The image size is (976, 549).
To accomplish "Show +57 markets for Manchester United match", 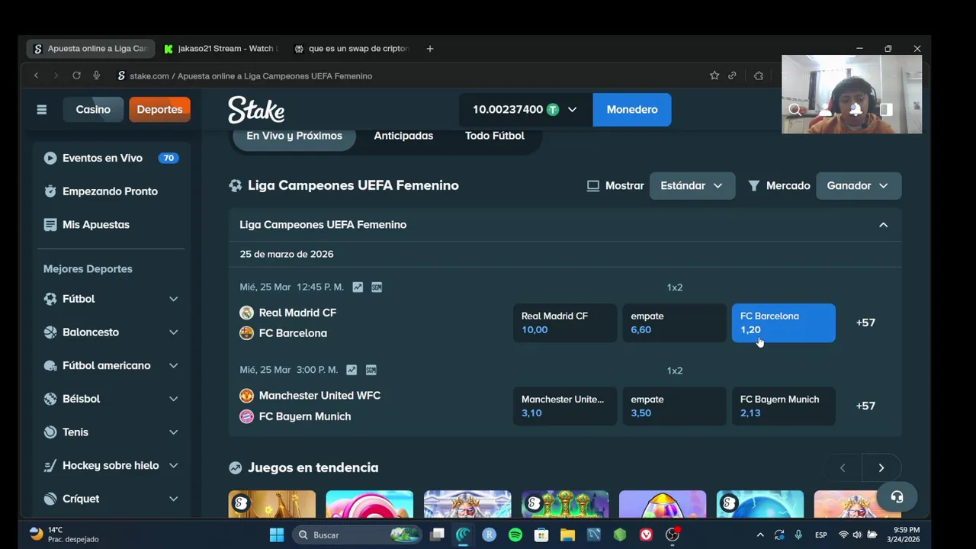I will click(865, 406).
